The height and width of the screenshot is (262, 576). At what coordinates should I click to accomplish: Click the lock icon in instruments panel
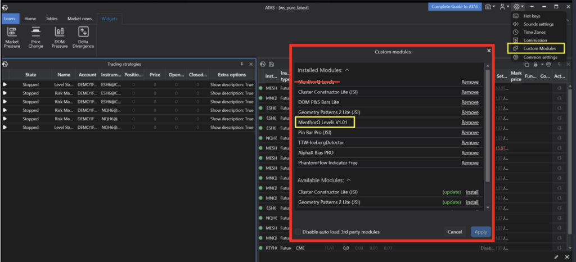(x=535, y=64)
